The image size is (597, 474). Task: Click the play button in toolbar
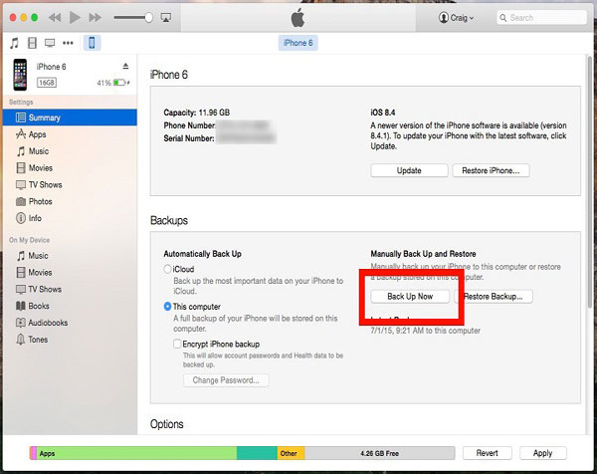coord(75,18)
